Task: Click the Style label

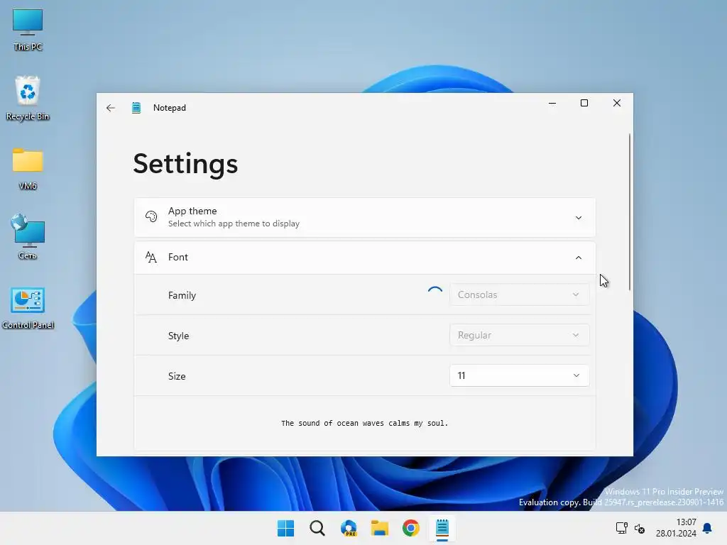Action: (178, 336)
